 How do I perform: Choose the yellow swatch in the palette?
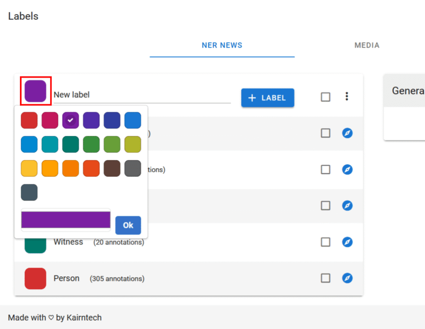[x=29, y=168]
